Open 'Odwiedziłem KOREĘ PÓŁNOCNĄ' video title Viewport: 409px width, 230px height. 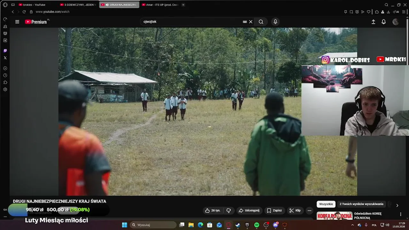(x=368, y=216)
